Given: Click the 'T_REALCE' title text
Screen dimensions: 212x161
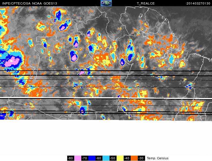Looking at the screenshot, I should 146,3.
